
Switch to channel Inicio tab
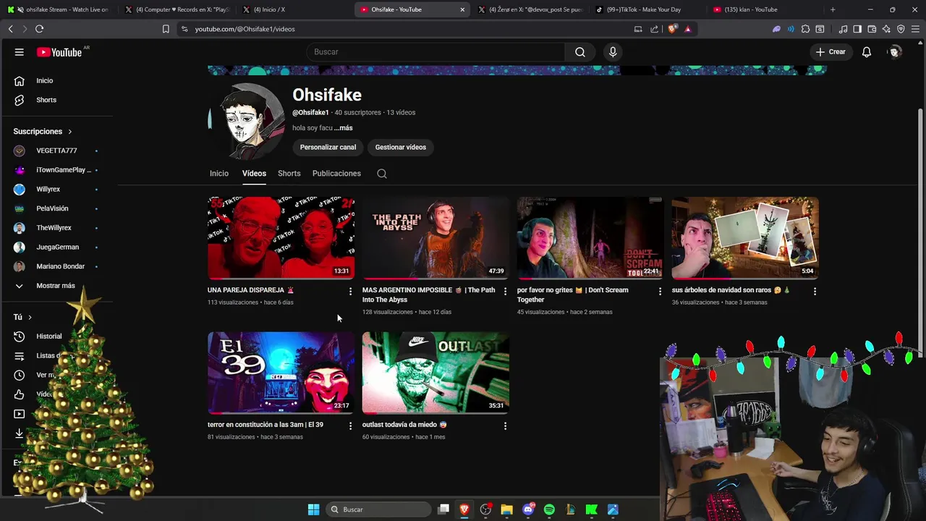pos(219,174)
